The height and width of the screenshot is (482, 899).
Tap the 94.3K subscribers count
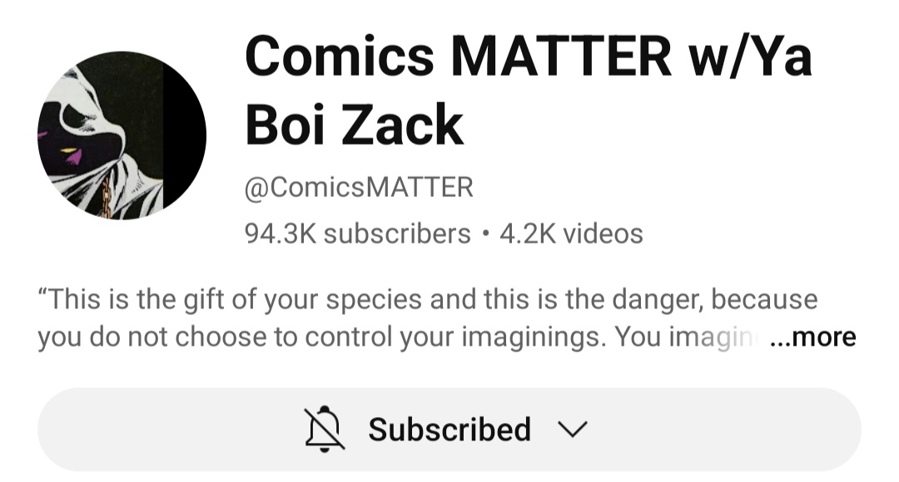357,234
